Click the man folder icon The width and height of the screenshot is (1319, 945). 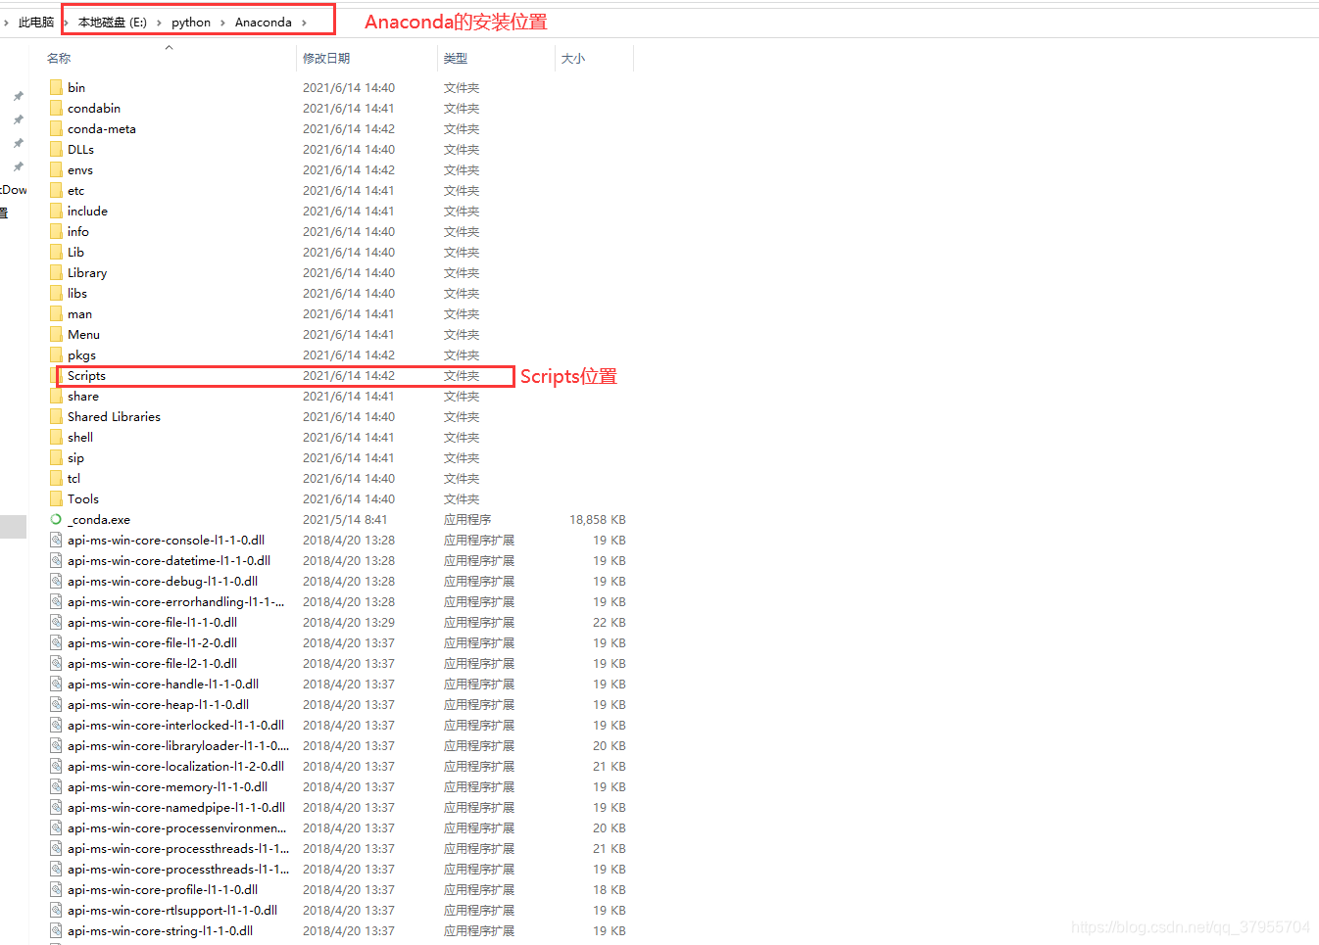56,313
